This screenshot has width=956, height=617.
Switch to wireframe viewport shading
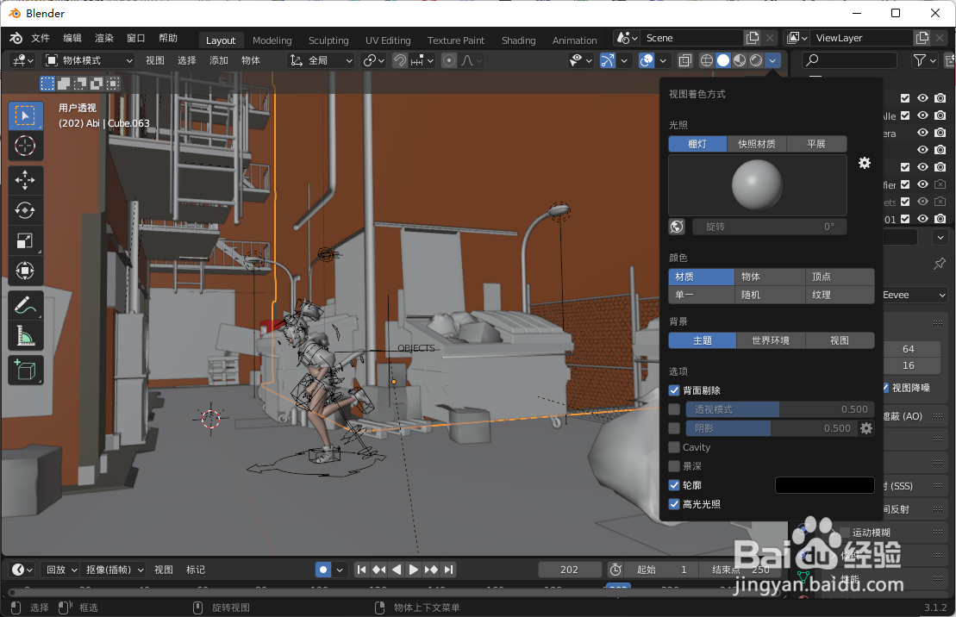[707, 60]
